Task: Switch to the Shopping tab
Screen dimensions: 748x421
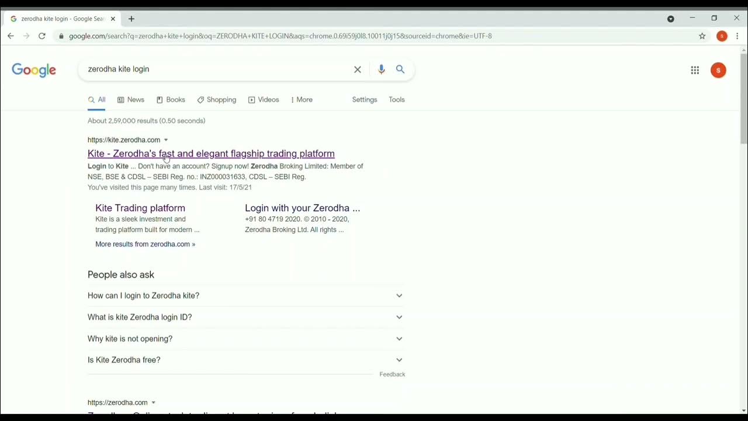Action: (x=217, y=100)
